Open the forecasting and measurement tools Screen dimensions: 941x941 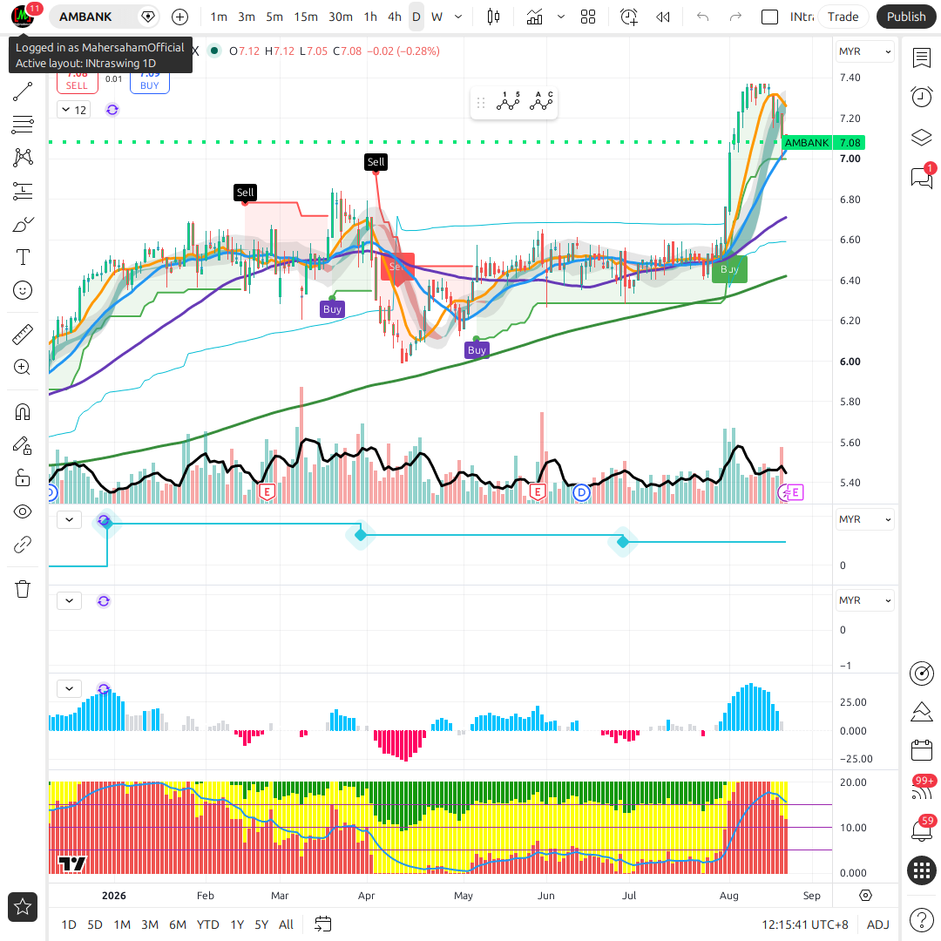point(23,192)
